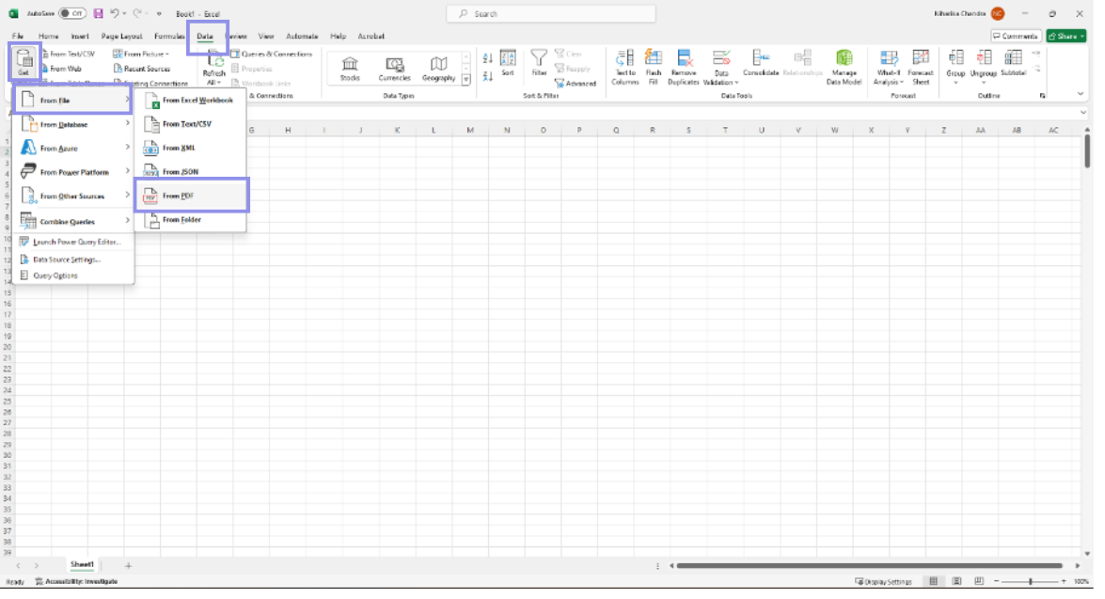Choose From Excel Workbook in the submenu

193,102
